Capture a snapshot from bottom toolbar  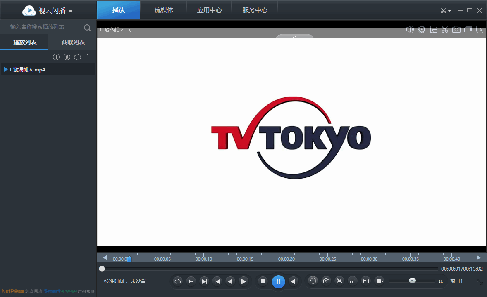tap(326, 281)
